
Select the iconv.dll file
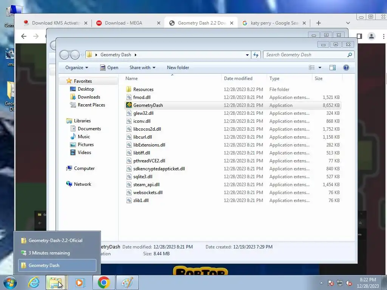(x=142, y=121)
